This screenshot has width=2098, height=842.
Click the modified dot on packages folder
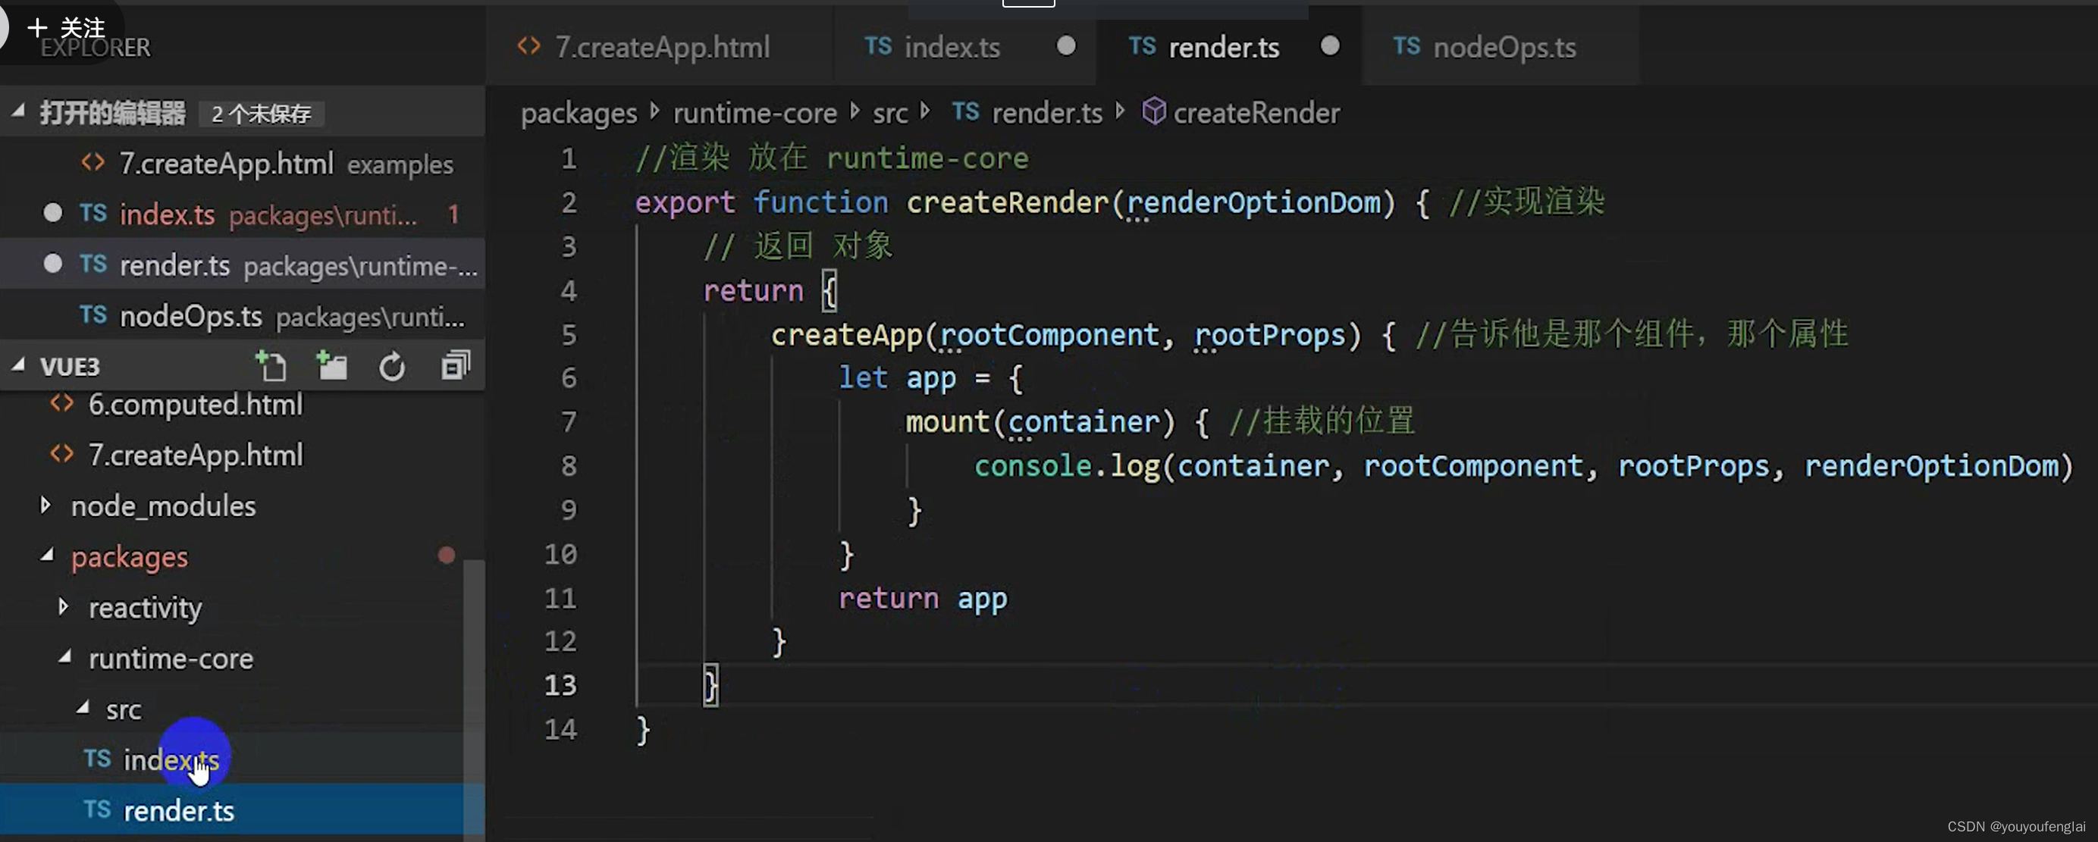coord(447,556)
